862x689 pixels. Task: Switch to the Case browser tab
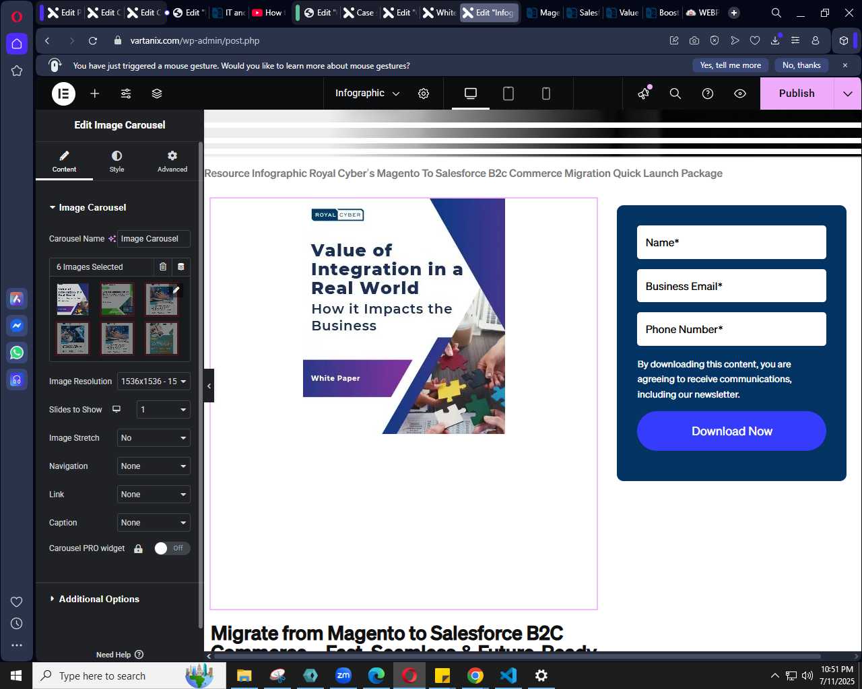[359, 12]
